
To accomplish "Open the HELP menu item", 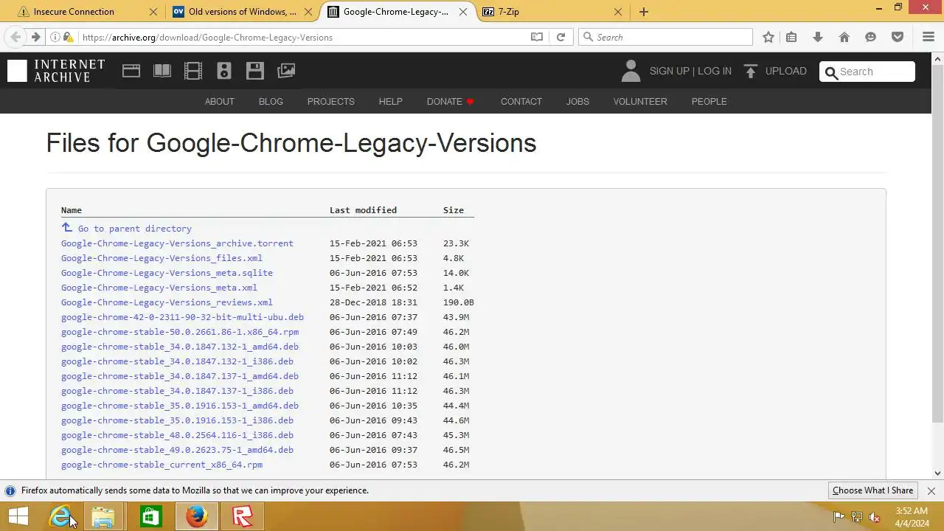I will (391, 102).
